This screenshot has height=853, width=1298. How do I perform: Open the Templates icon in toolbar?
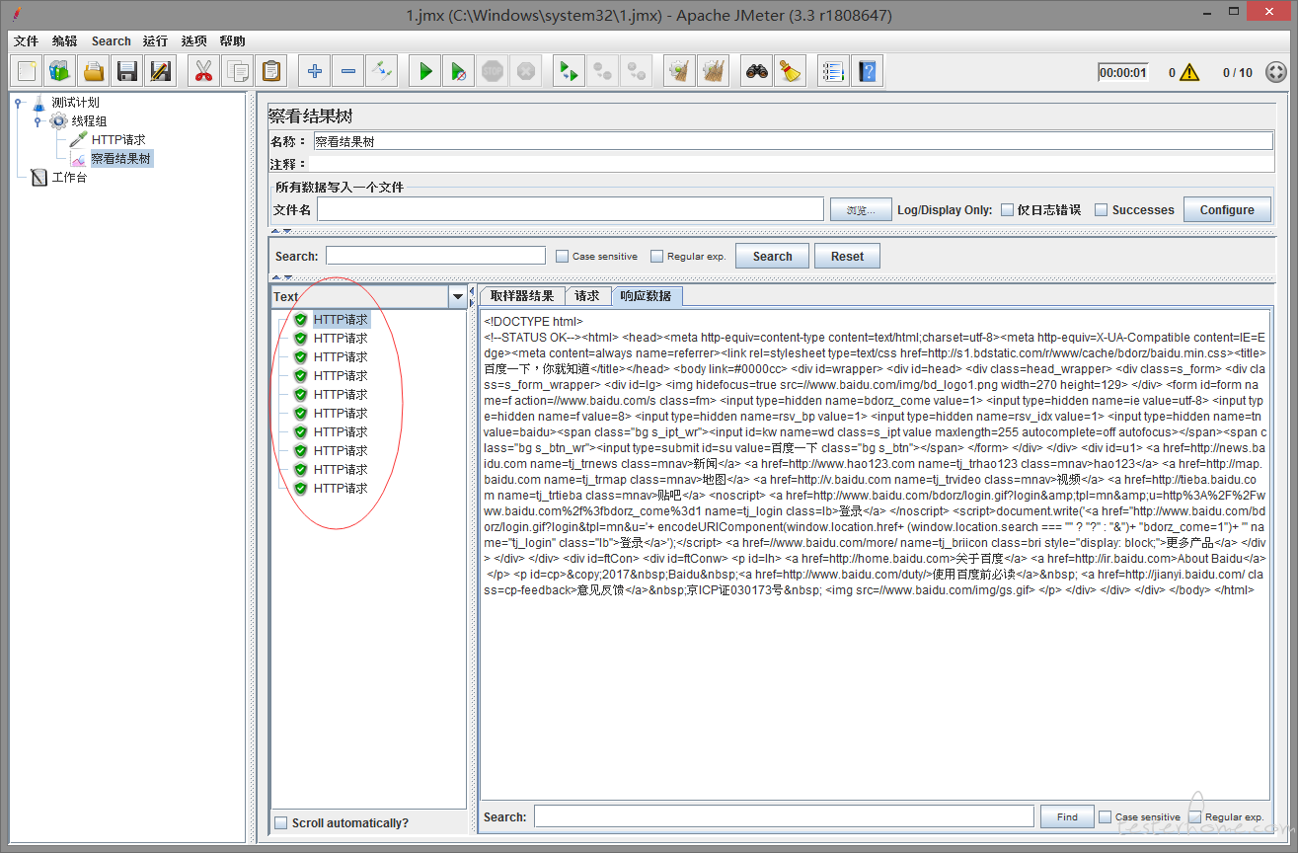pos(61,71)
